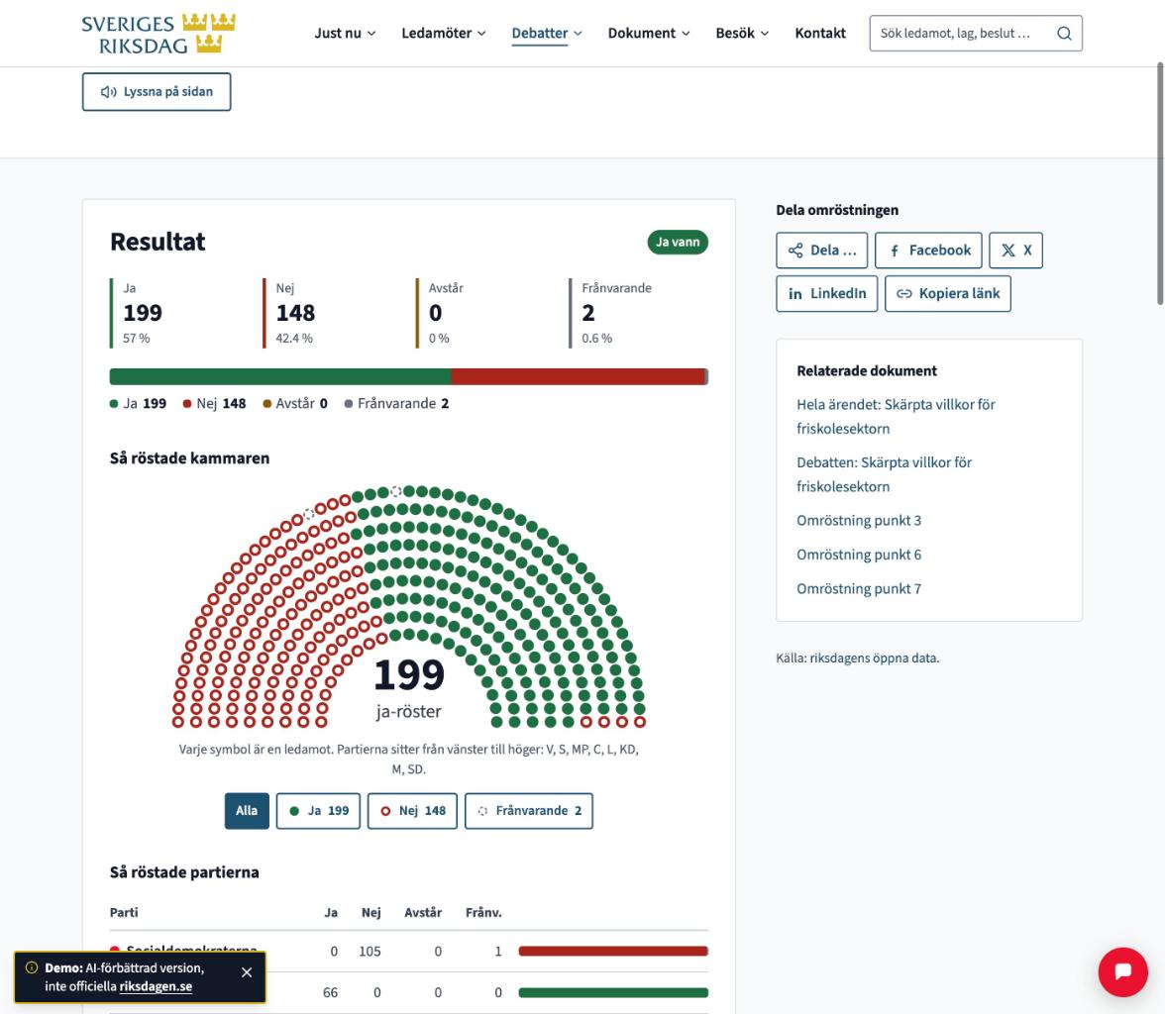This screenshot has height=1014, width=1165.
Task: Click the Nej 148 legend entry
Action: (215, 404)
